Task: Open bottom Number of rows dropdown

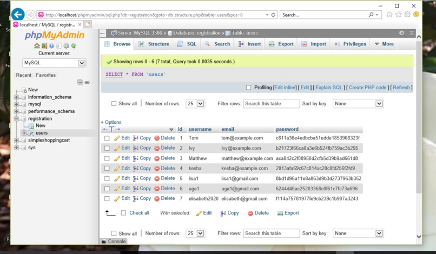Action: tap(195, 233)
